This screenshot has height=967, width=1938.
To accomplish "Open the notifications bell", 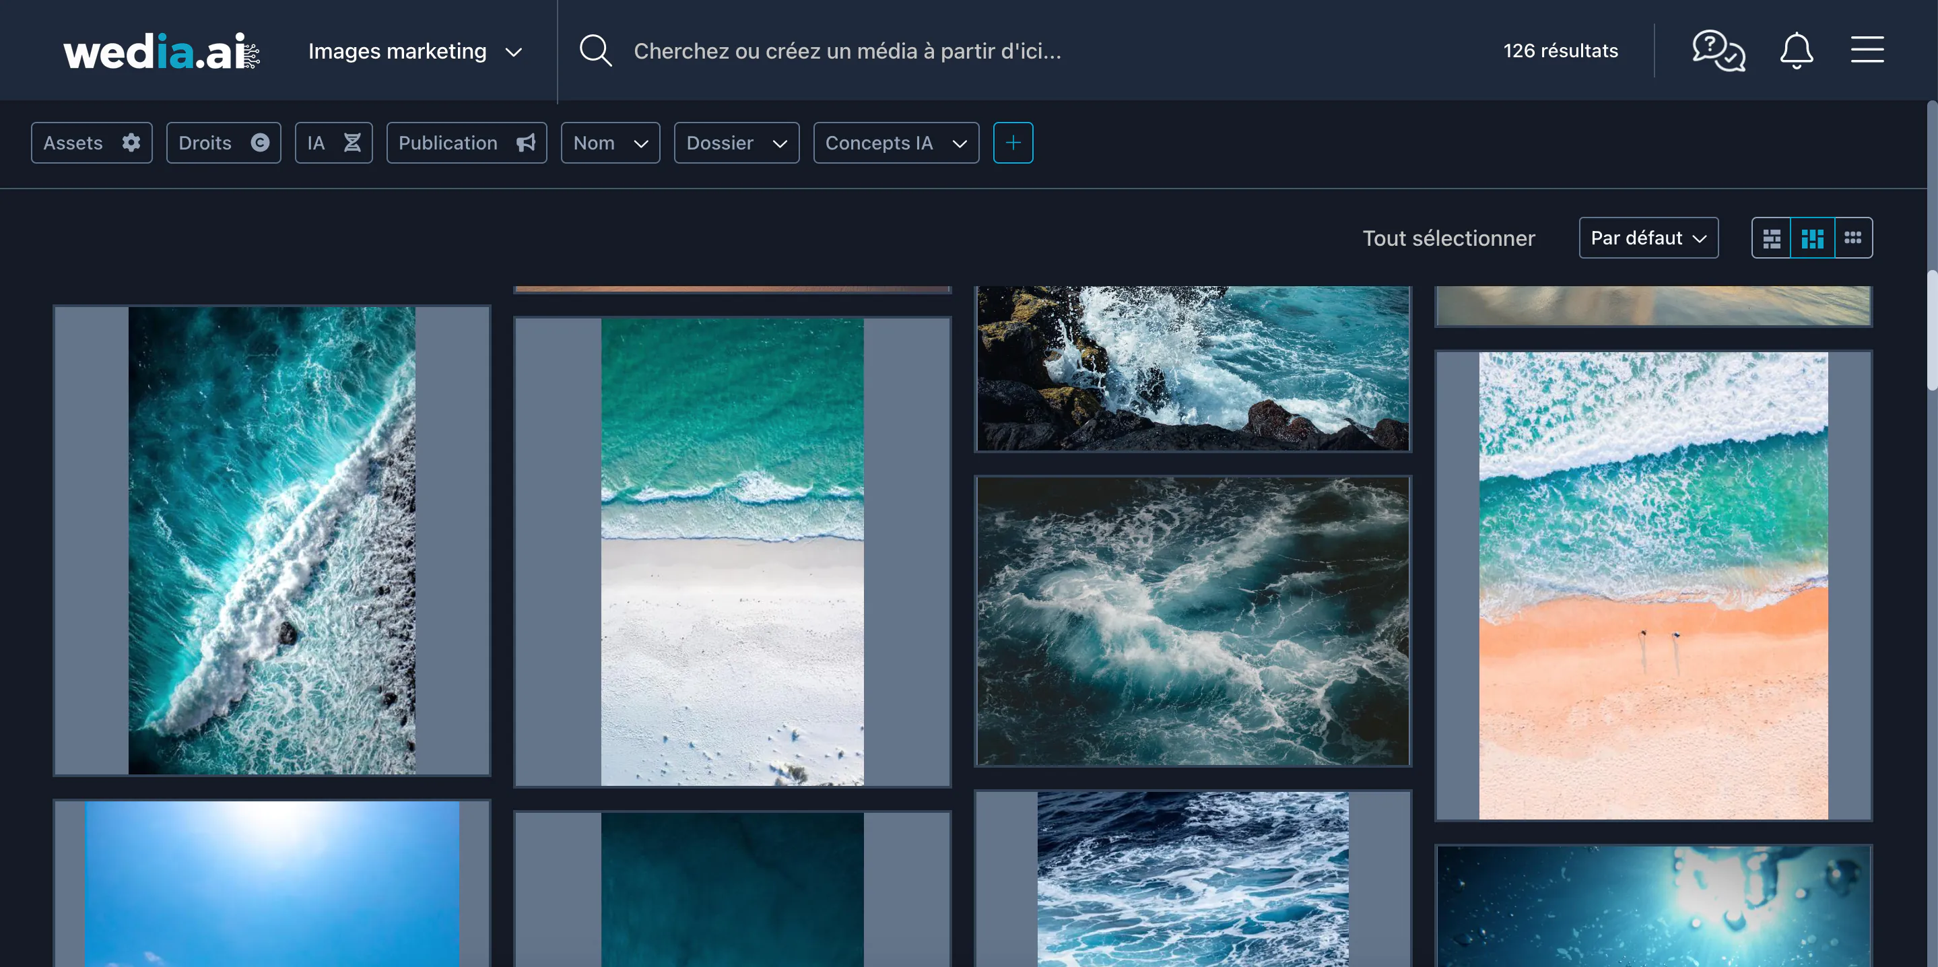I will click(1796, 51).
